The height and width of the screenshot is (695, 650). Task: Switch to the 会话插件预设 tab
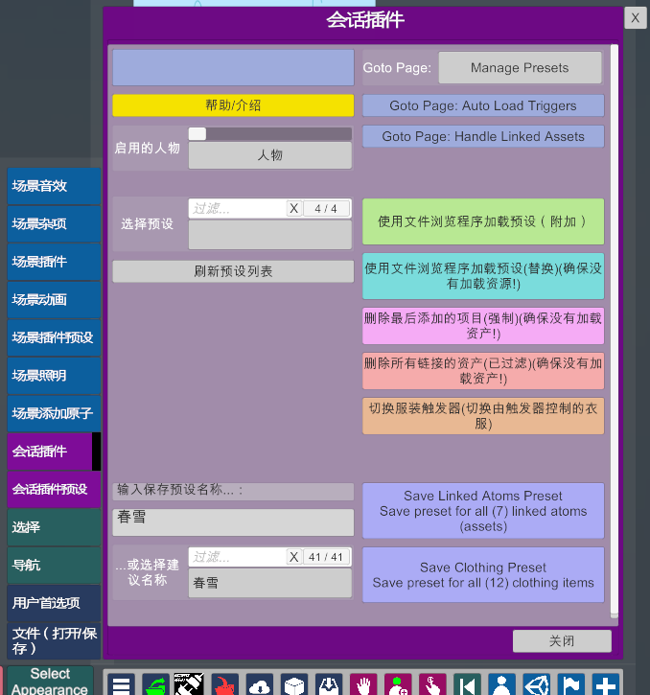point(53,489)
